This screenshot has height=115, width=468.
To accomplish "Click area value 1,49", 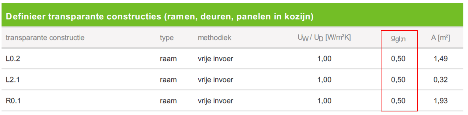I will [441, 59].
